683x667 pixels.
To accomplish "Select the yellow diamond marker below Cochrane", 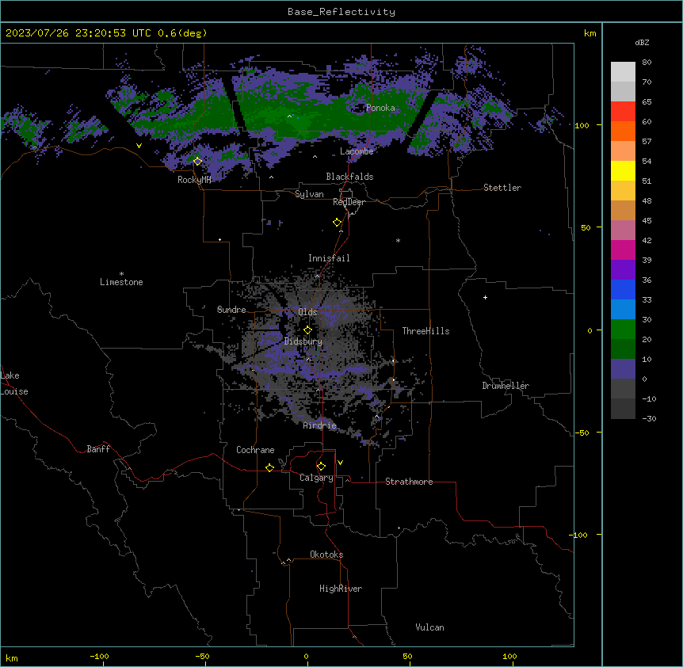I will [269, 467].
